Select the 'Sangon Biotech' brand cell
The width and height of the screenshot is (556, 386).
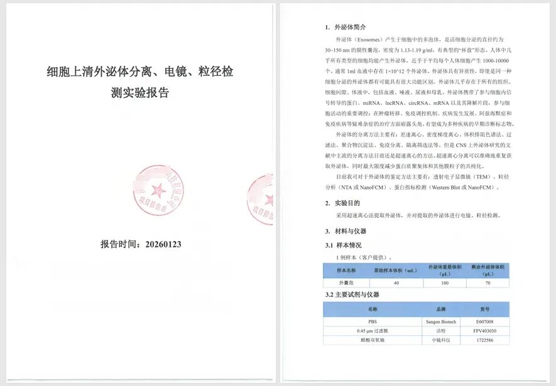(x=439, y=321)
